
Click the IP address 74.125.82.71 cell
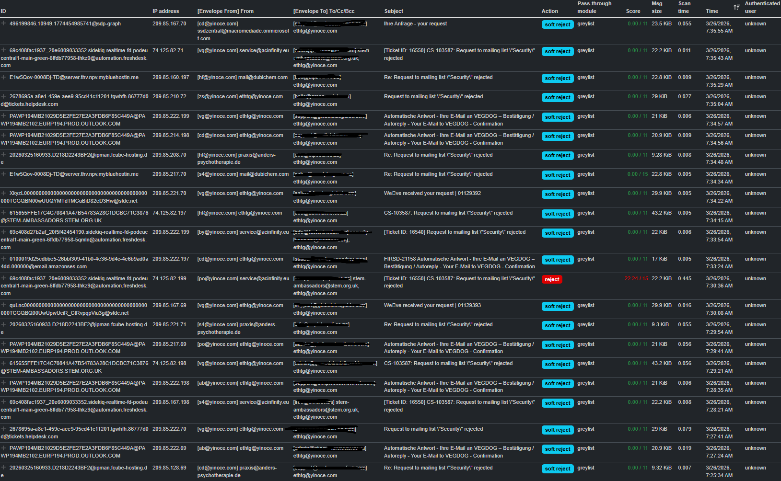[168, 50]
